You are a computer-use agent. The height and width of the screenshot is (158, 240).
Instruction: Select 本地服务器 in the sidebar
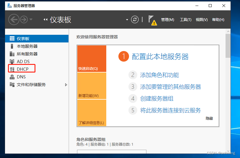[27, 46]
